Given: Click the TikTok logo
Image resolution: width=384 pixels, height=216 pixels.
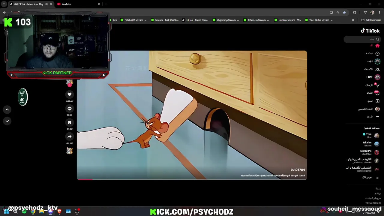Looking at the screenshot, I should pyautogui.click(x=370, y=31).
